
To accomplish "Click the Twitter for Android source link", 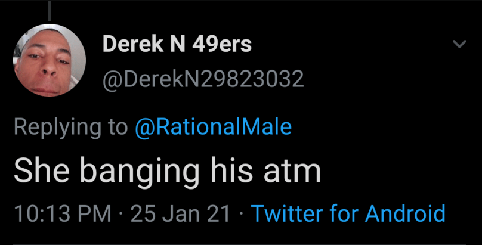I will (x=348, y=213).
